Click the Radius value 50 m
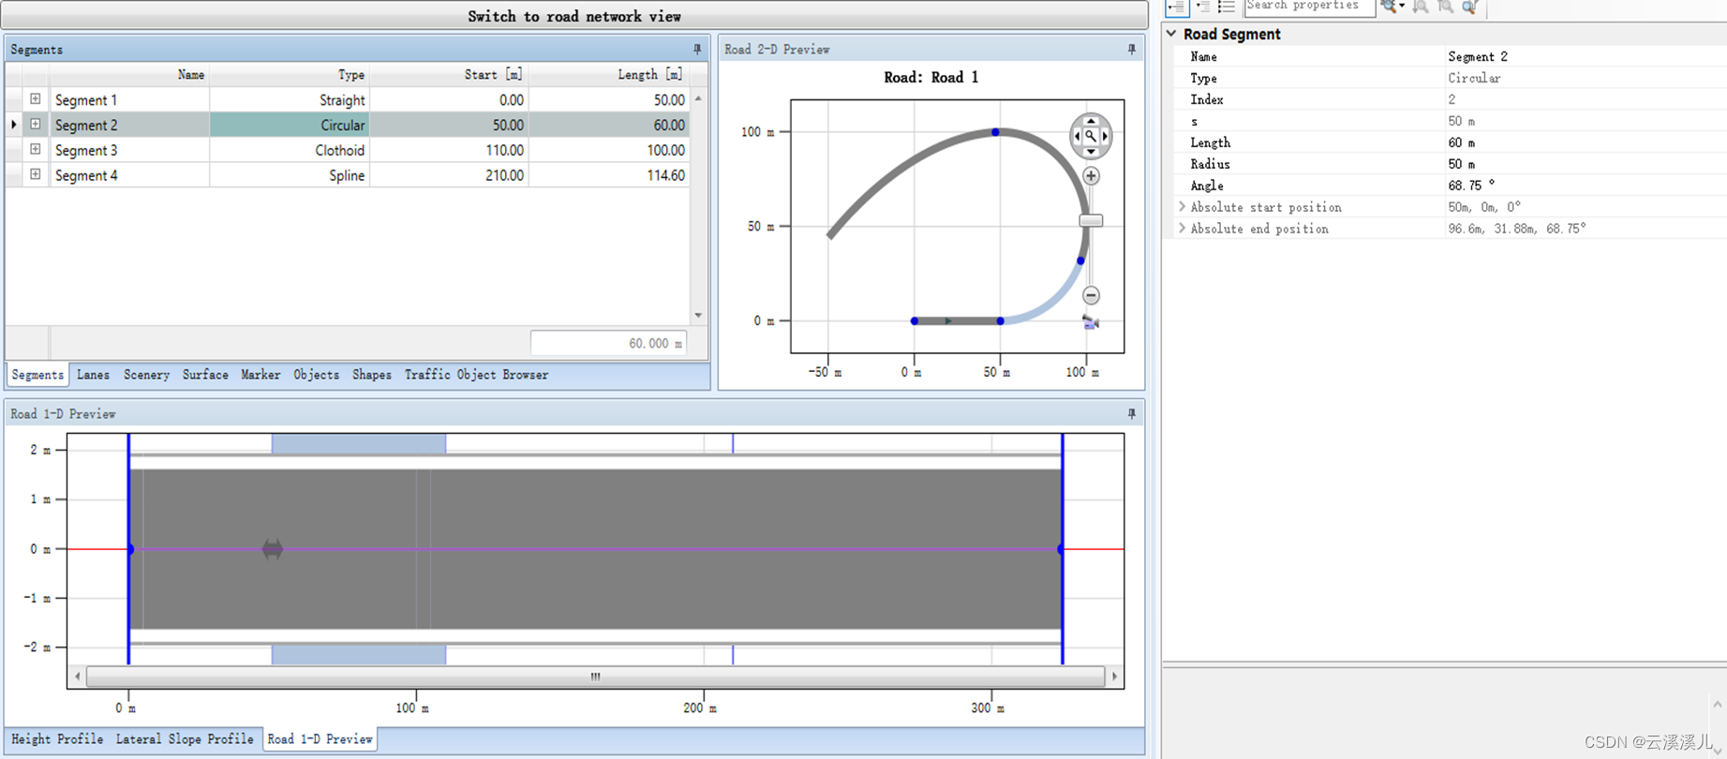The image size is (1727, 759). tap(1461, 164)
